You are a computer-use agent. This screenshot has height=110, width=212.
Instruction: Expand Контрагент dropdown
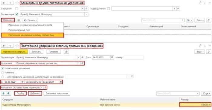pos(42,88)
